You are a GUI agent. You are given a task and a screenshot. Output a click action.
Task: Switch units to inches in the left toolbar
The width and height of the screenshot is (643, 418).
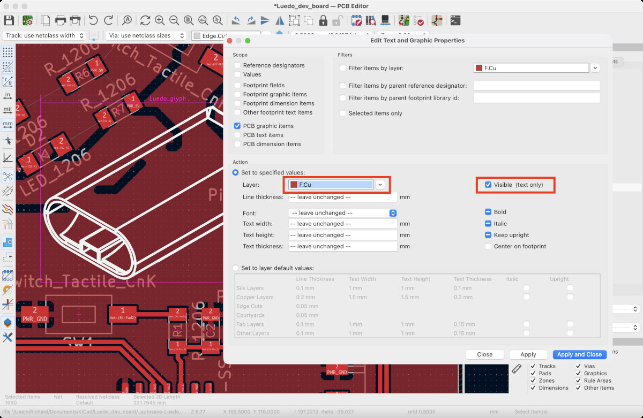coord(8,96)
